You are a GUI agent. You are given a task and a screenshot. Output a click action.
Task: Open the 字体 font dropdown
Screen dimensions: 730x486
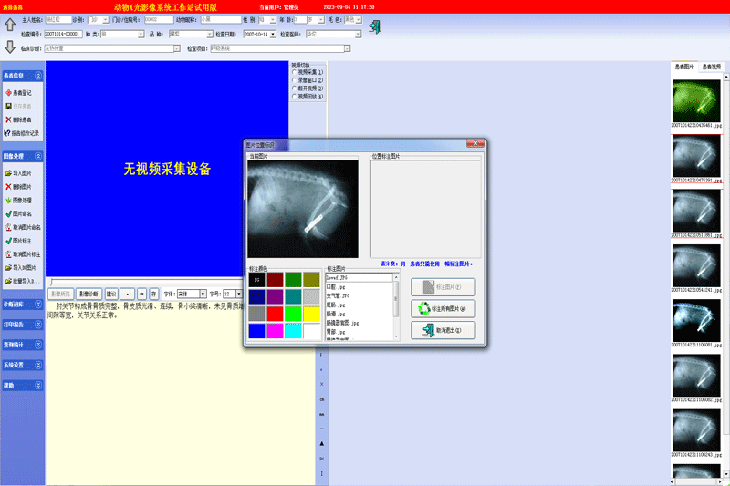203,294
